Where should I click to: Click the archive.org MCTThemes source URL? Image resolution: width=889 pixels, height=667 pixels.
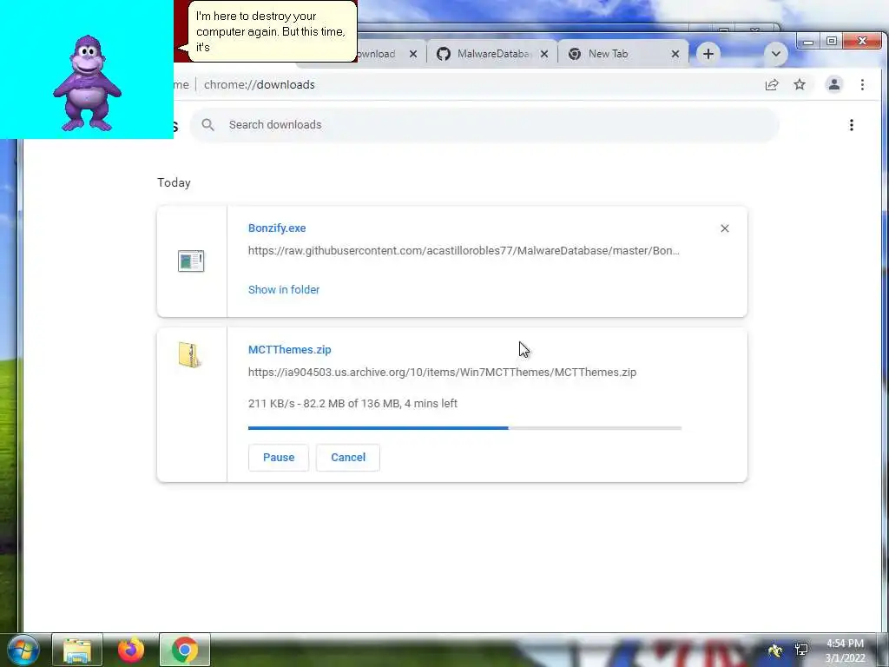442,372
